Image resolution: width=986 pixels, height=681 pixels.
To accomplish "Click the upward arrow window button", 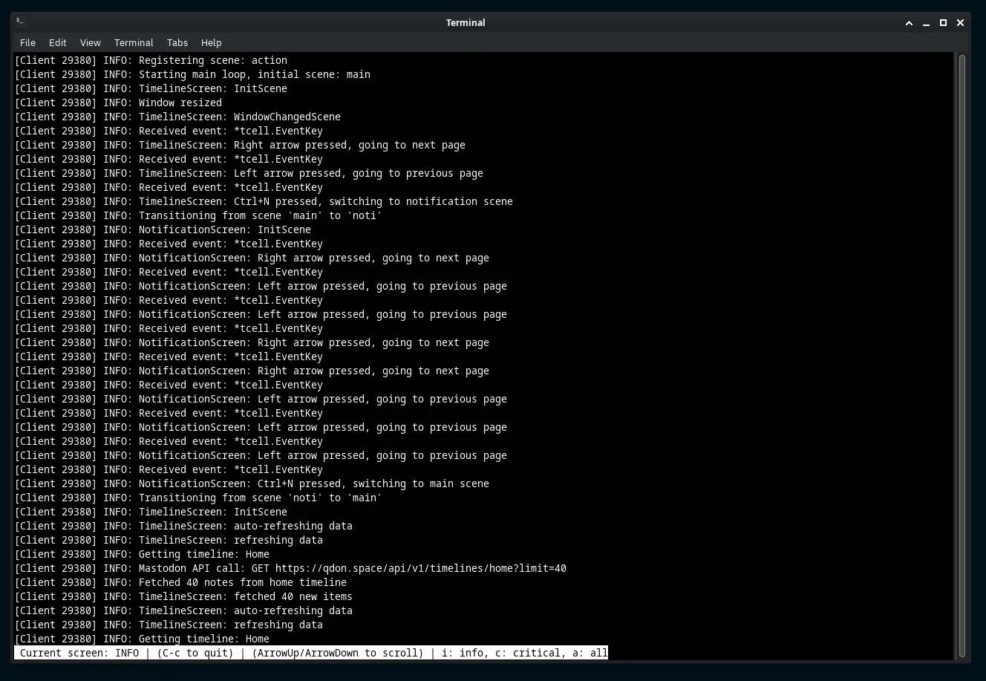I will click(909, 23).
